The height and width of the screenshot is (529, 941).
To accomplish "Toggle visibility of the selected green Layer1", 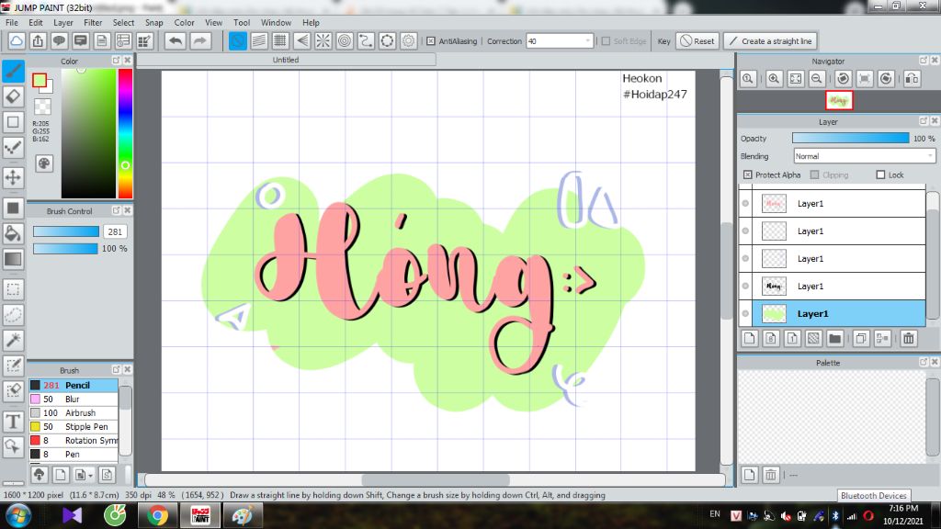I will (745, 313).
